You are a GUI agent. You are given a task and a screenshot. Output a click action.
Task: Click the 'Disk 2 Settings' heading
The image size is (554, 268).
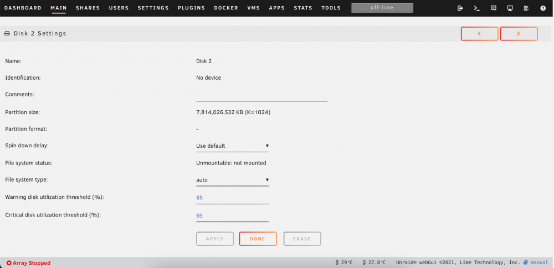click(40, 34)
